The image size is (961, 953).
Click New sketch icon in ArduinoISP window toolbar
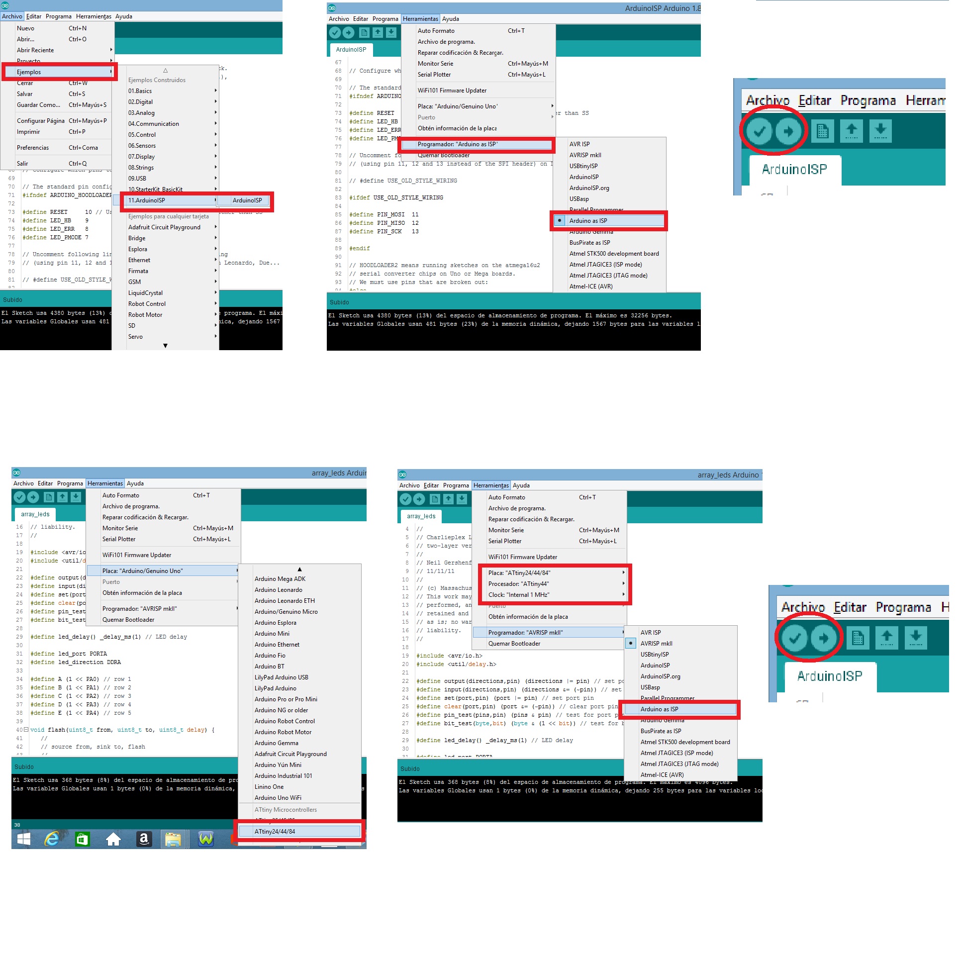click(365, 33)
